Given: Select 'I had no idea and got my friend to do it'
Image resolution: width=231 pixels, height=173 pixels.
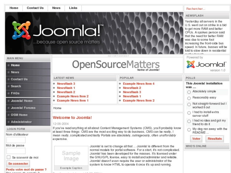Looking at the screenshot, I should point(189,121).
